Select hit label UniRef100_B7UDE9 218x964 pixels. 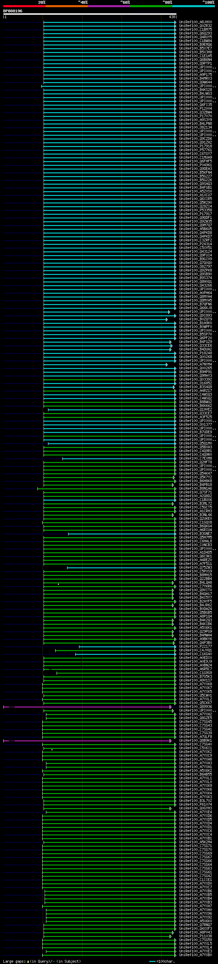(x=195, y=432)
